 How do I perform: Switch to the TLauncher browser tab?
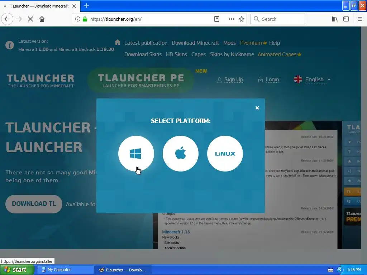(x=40, y=6)
